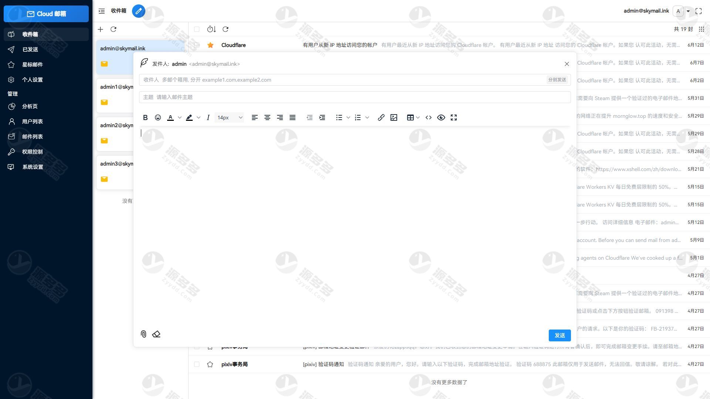This screenshot has height=399, width=710.
Task: Click the highlight color marker swatch
Action: 189,117
